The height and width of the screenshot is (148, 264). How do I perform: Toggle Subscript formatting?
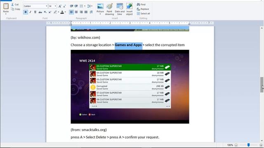click(x=45, y=12)
